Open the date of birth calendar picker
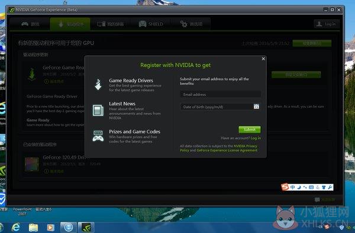The width and height of the screenshot is (355, 233). click(256, 106)
